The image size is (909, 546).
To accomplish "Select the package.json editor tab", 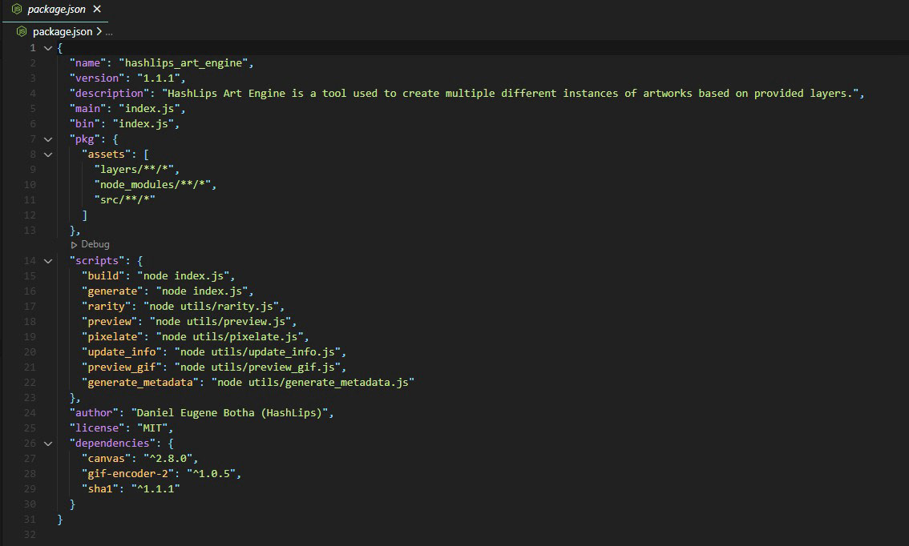I will (x=56, y=10).
